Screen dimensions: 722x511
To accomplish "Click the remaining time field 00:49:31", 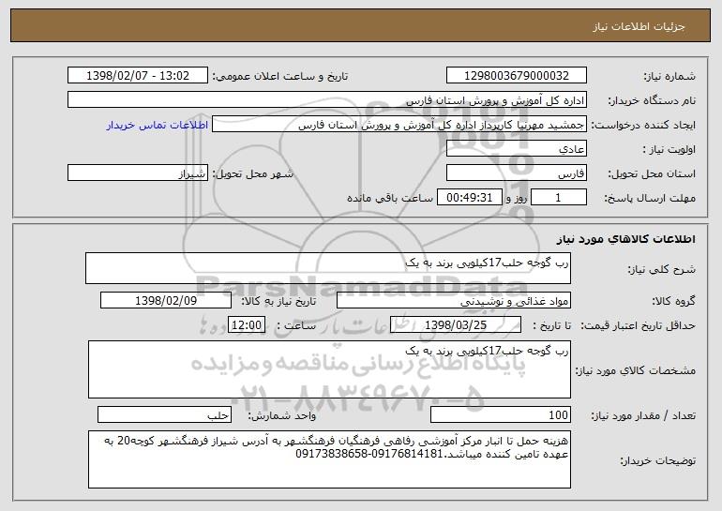I will tap(469, 198).
